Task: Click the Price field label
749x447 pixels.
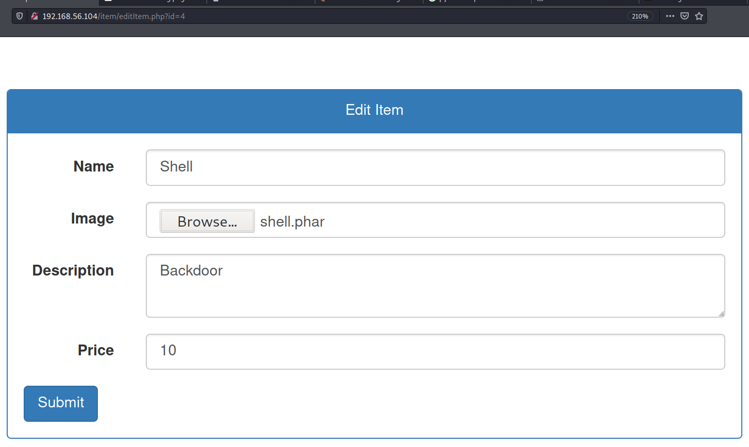Action: coord(95,350)
